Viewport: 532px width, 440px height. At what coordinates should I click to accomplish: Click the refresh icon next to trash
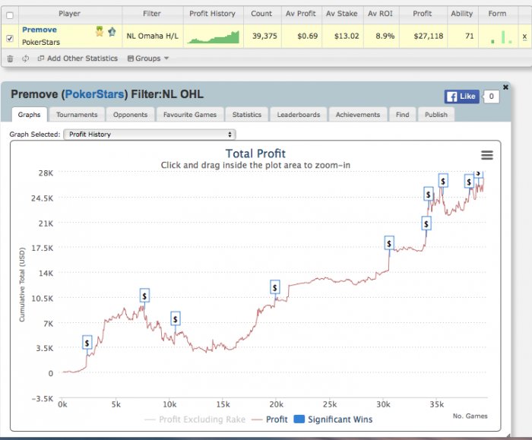pyautogui.click(x=25, y=59)
